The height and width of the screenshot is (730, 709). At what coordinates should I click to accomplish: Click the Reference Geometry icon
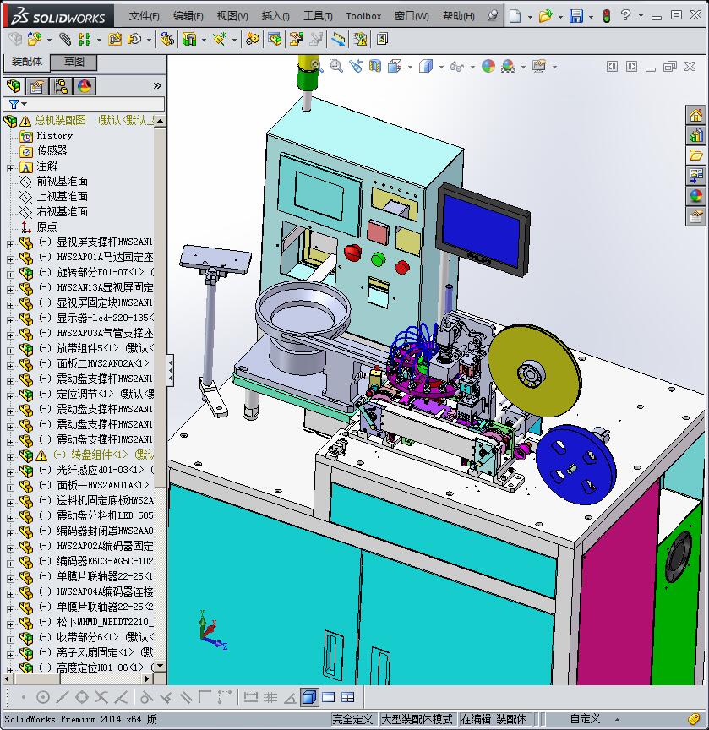pos(219,39)
